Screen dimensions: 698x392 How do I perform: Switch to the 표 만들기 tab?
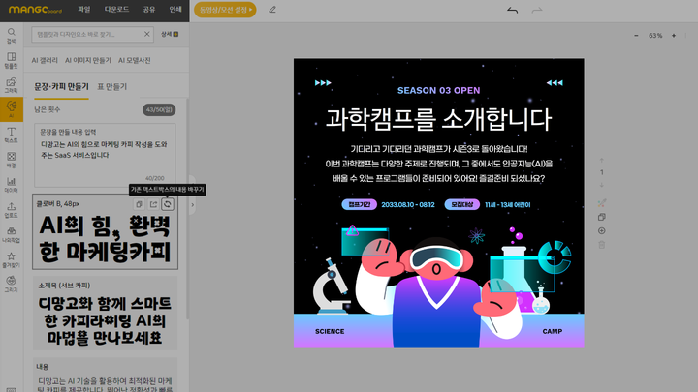click(x=110, y=86)
